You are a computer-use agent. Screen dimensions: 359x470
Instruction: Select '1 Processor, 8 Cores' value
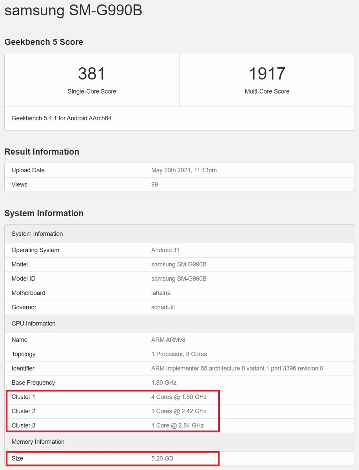179,354
